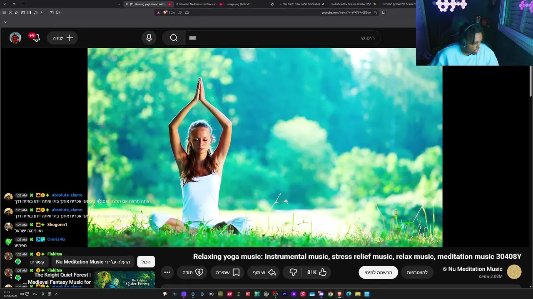Subscribe with the הרשמה למינוי button
This screenshot has width=533, height=299.
[379, 272]
